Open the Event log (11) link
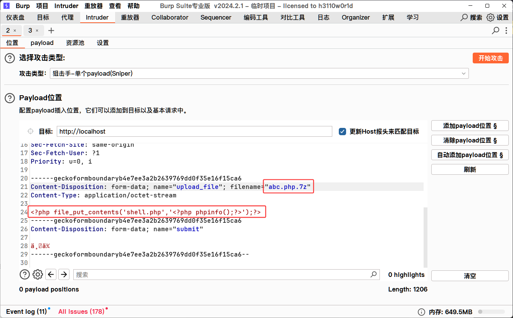 click(26, 311)
